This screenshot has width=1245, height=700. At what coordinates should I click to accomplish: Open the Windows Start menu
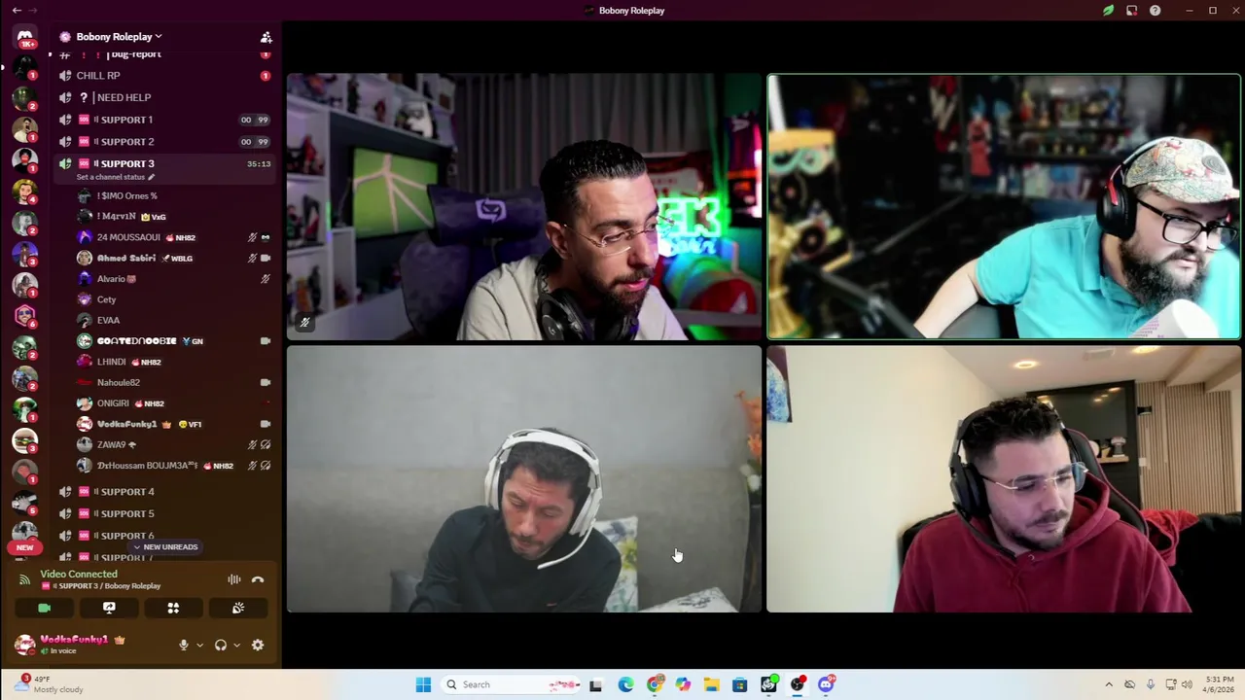coord(423,684)
